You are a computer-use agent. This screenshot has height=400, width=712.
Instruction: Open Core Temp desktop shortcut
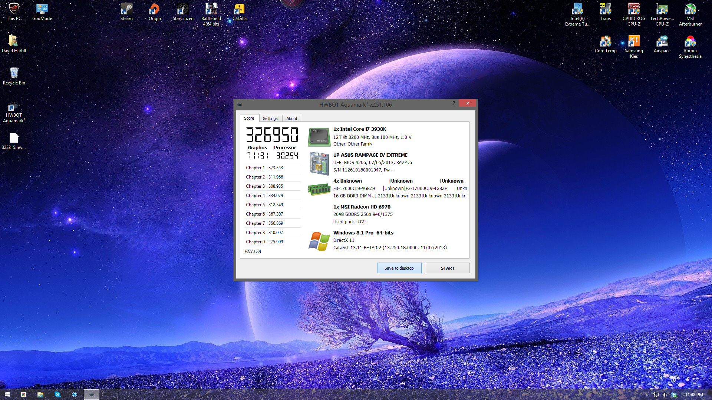pyautogui.click(x=606, y=44)
